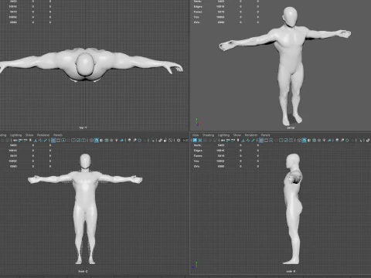Enable use all lights in side view

point(324,141)
